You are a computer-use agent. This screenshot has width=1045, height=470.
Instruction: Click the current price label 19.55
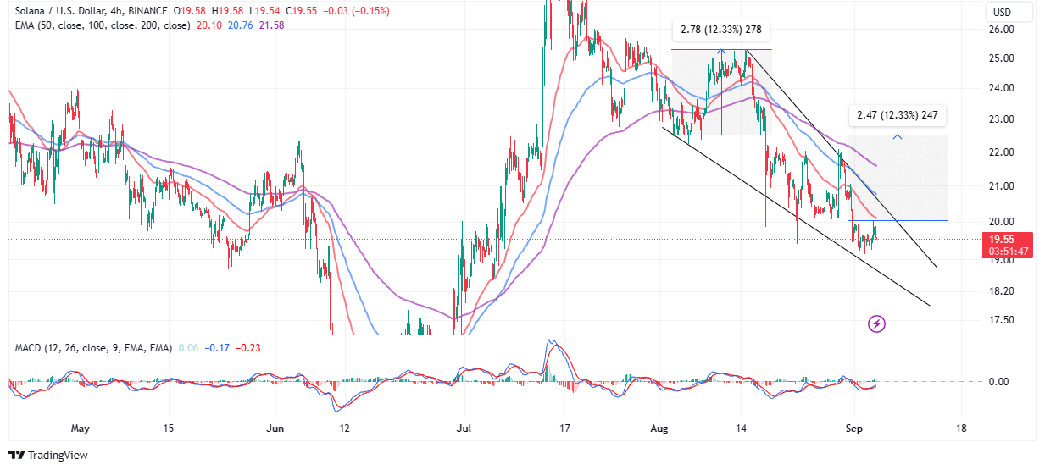tap(1001, 239)
